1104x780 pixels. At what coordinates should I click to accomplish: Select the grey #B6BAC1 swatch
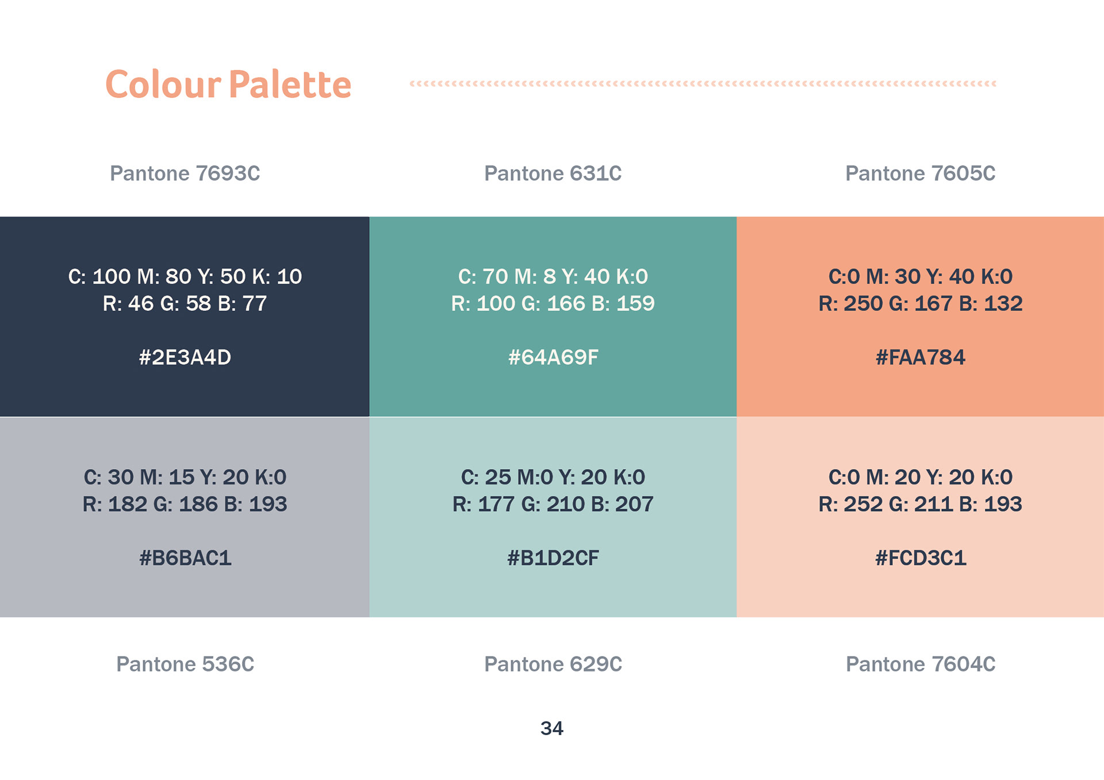[x=185, y=517]
